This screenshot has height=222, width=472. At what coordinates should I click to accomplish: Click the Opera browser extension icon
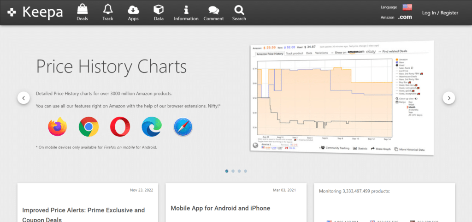click(120, 127)
